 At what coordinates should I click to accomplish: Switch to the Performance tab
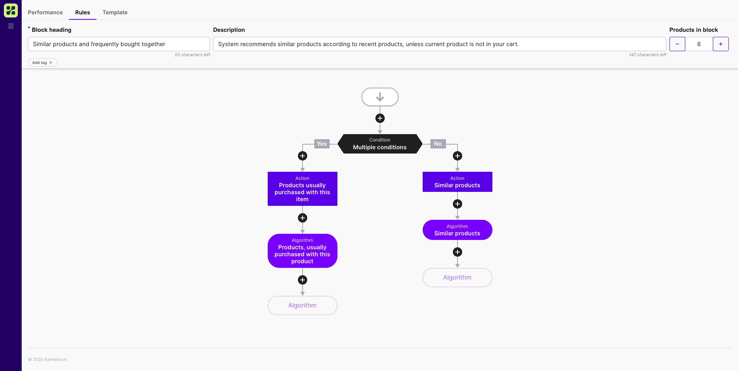click(x=45, y=12)
